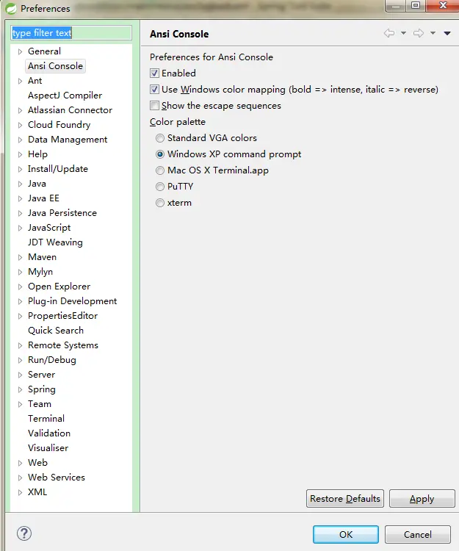Select Mac OS X Terminal.app palette
459x551 pixels.
click(160, 170)
